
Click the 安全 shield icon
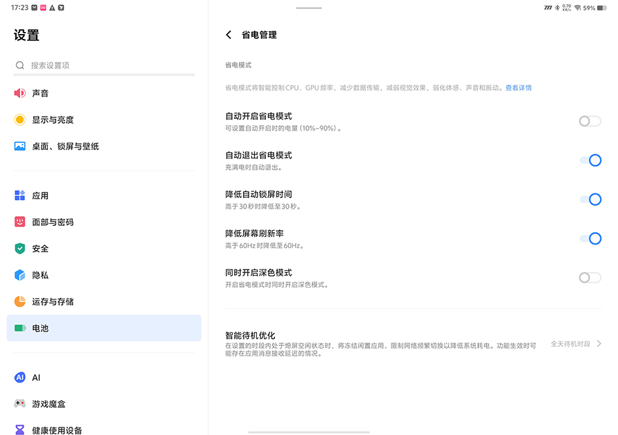pyautogui.click(x=19, y=249)
